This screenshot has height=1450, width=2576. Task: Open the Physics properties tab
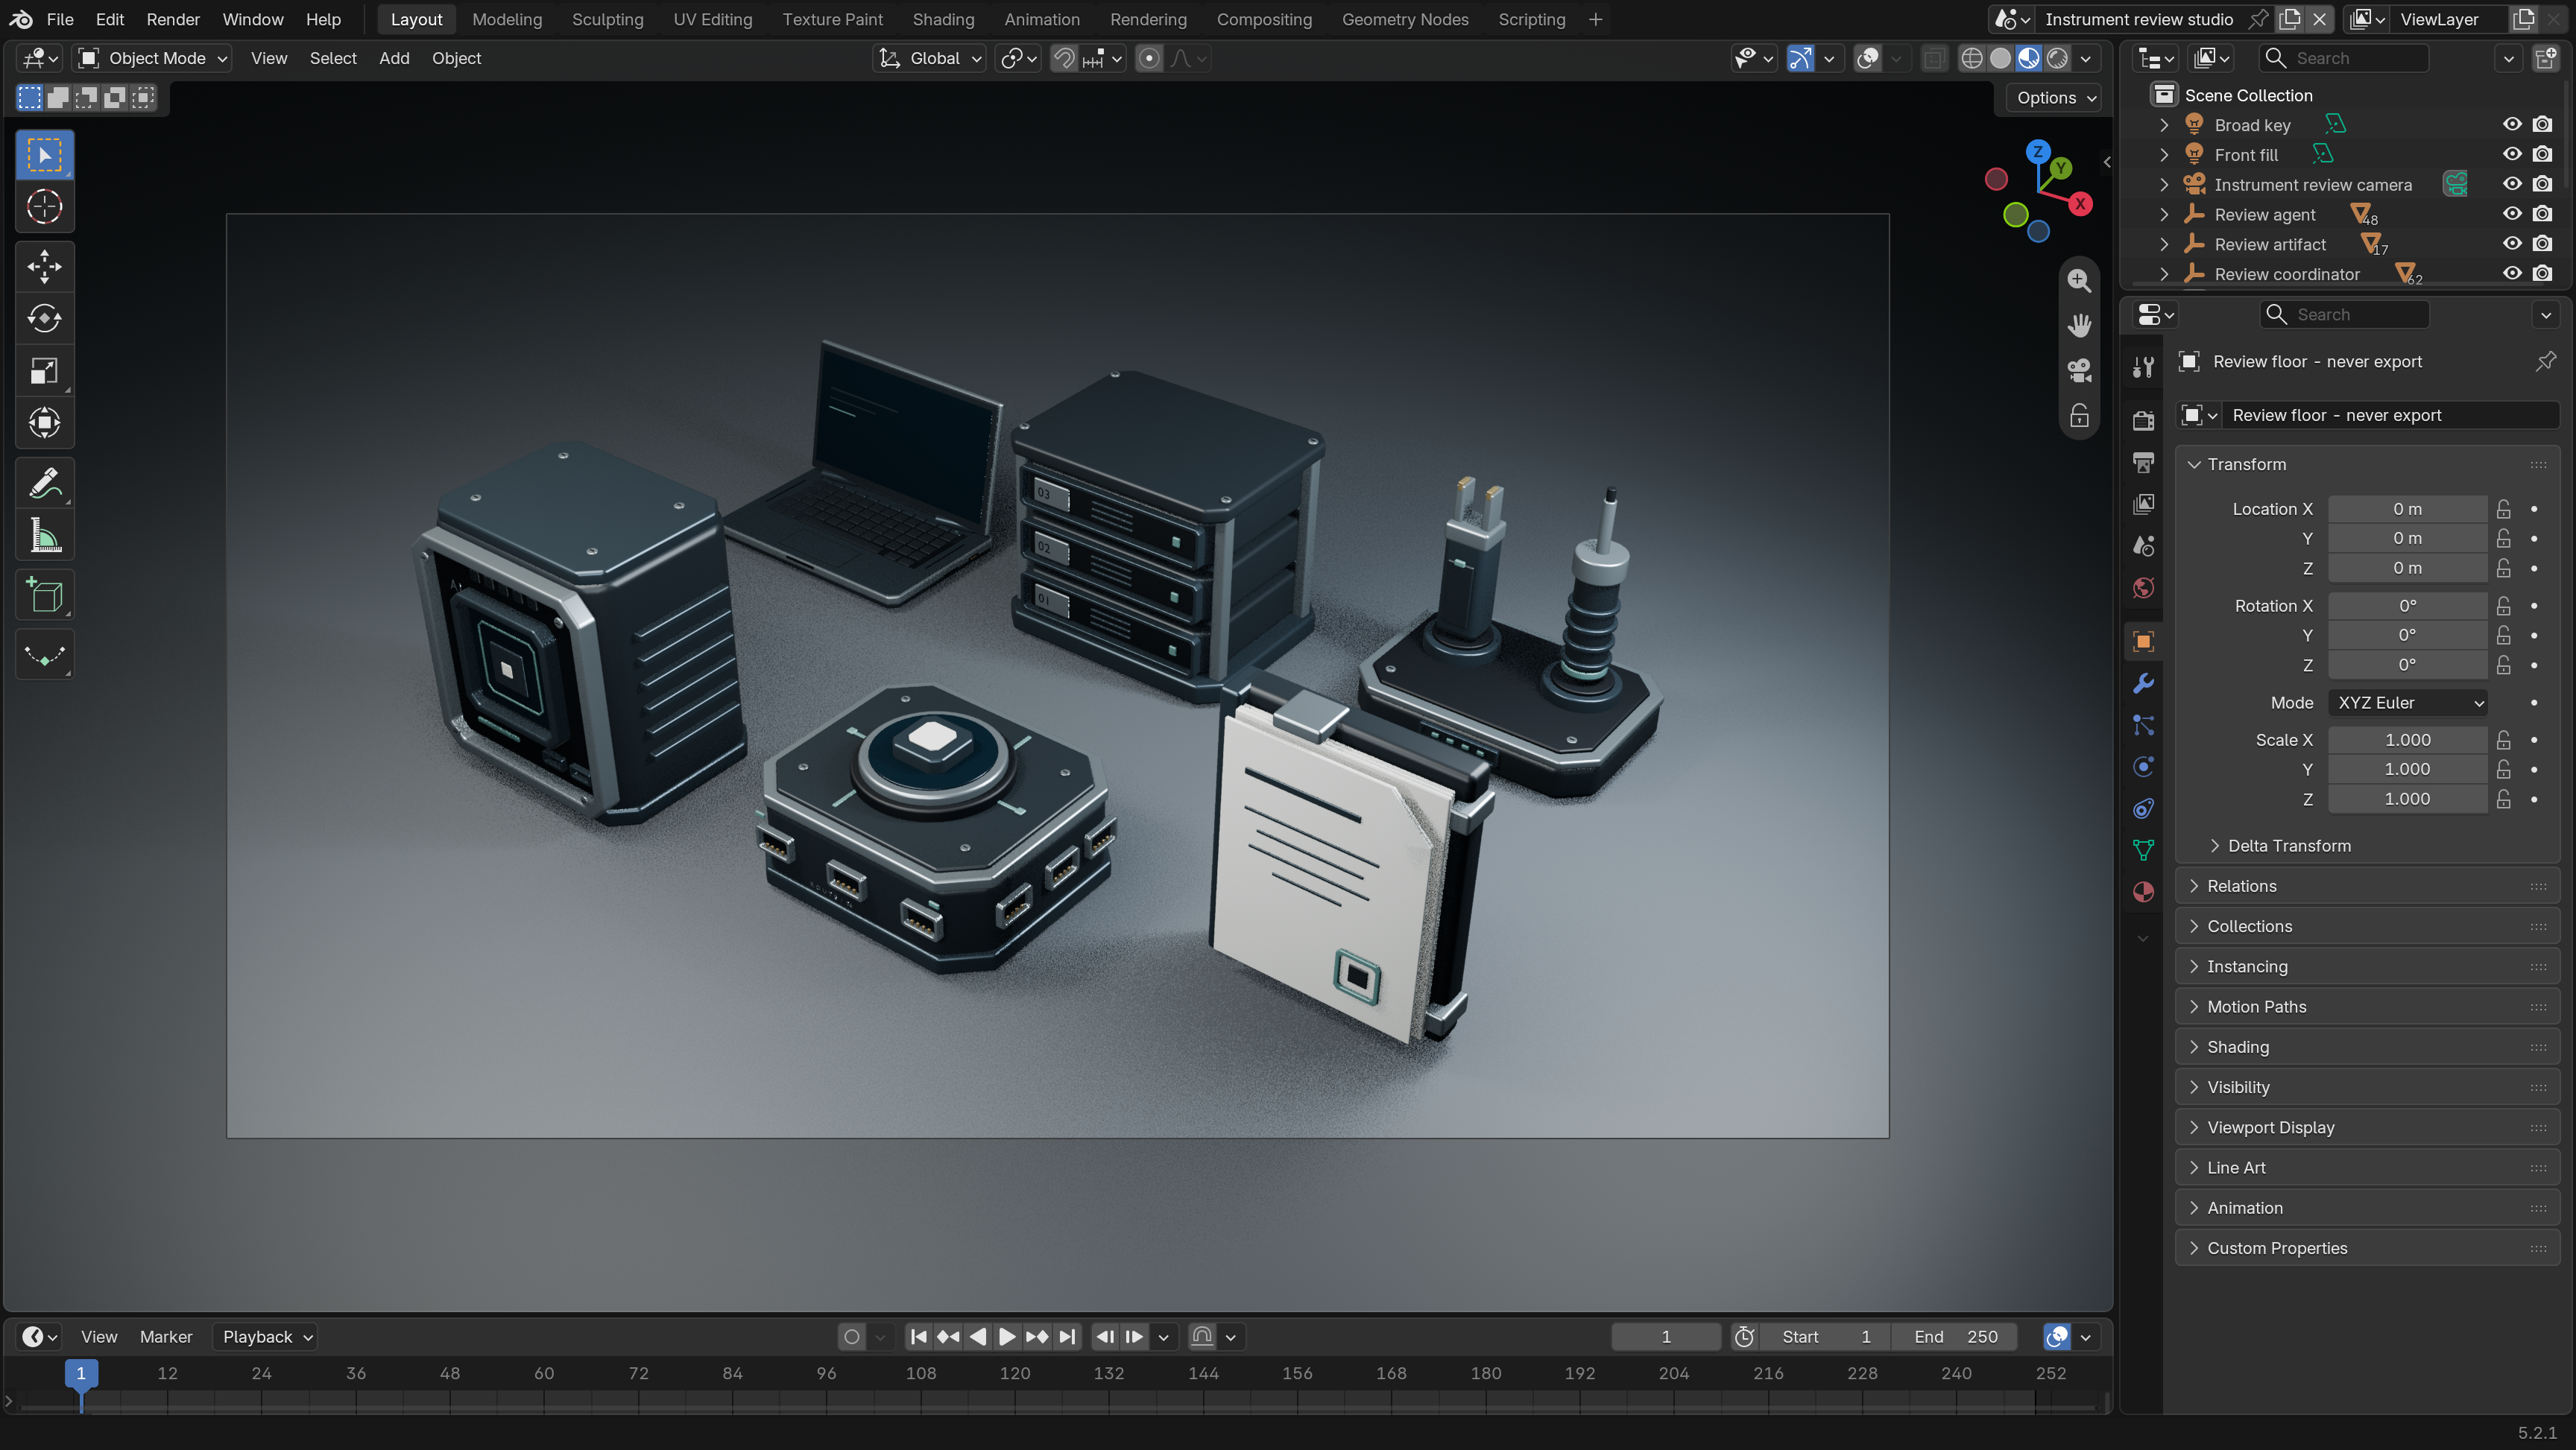tap(2143, 767)
